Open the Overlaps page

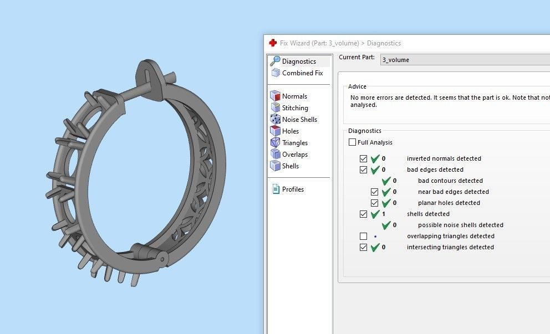point(294,154)
